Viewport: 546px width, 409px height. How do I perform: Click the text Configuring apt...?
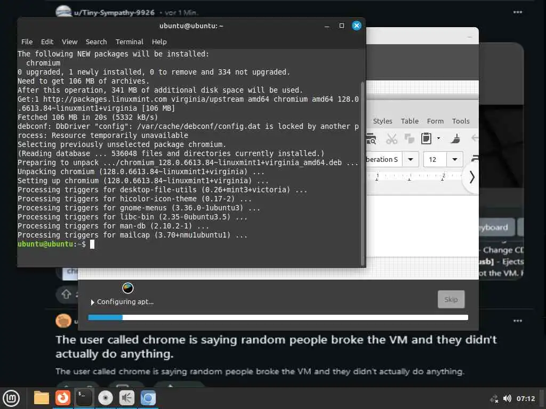click(x=125, y=302)
